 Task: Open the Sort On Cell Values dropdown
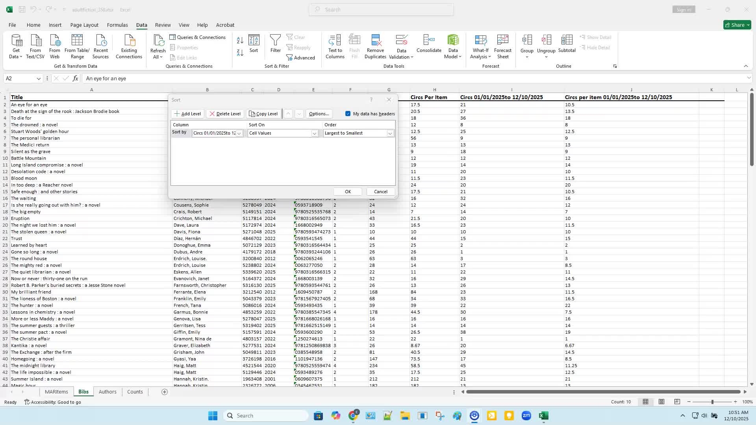pos(314,133)
